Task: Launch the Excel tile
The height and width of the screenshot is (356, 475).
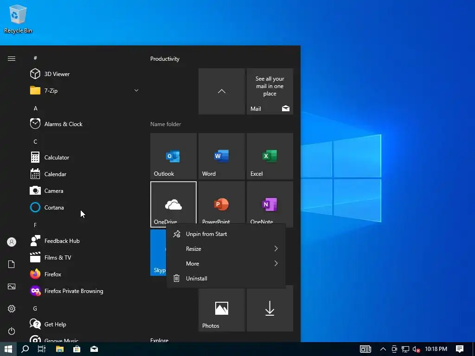Action: point(270,156)
